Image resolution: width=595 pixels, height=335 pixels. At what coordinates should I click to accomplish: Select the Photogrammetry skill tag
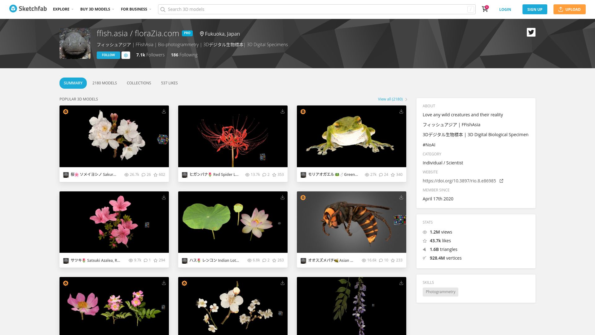coord(440,292)
